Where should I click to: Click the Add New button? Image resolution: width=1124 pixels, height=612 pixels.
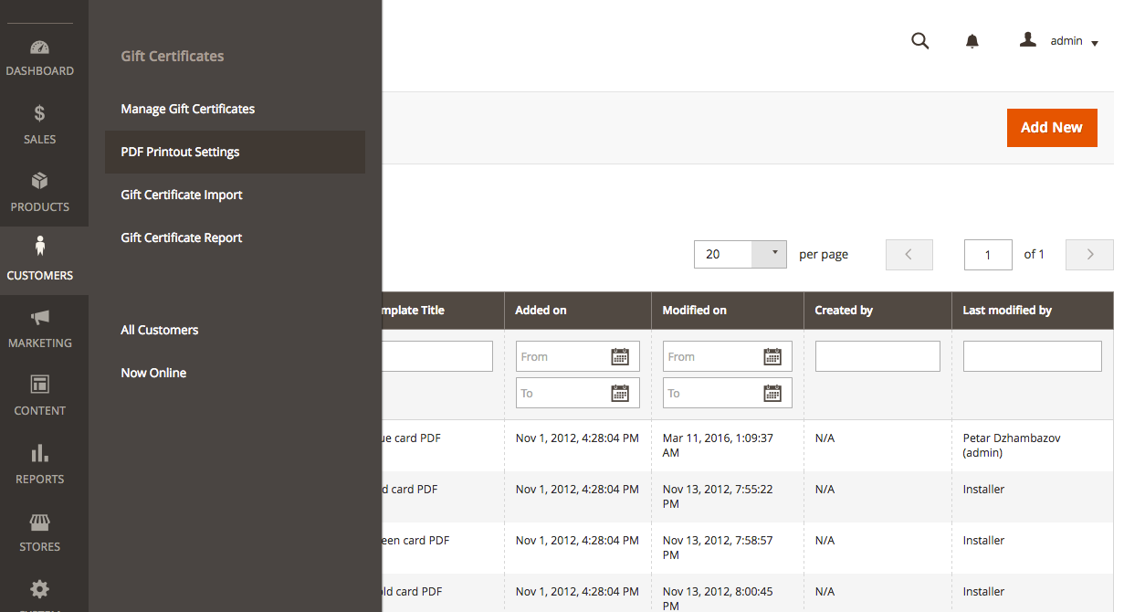pyautogui.click(x=1052, y=128)
